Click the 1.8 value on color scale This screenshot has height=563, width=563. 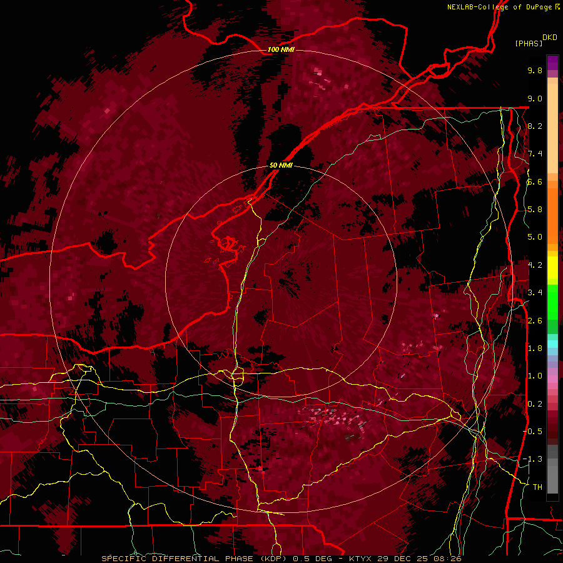pyautogui.click(x=535, y=348)
